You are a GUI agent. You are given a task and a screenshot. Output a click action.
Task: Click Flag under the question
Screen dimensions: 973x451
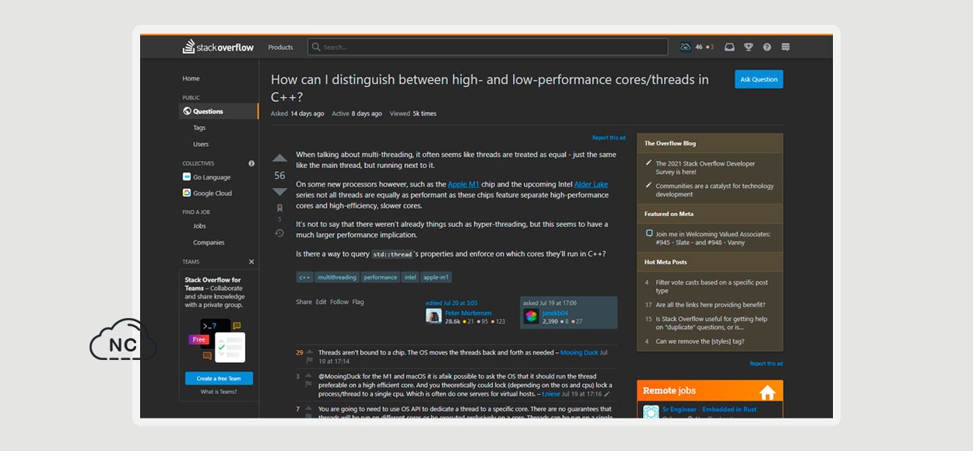[x=358, y=302]
